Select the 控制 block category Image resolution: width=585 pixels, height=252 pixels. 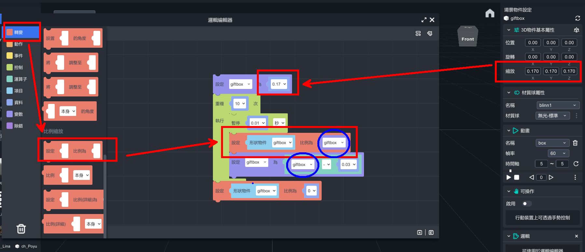[18, 68]
